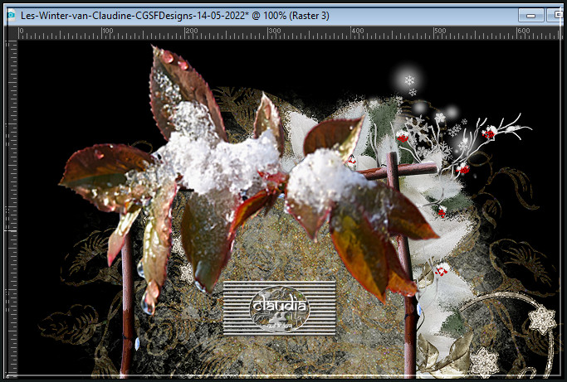Viewport: 567px width, 382px height.
Task: Click the document icon in the title bar
Action: [x=11, y=16]
